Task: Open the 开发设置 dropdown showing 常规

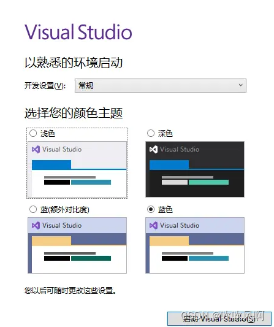Action: (x=161, y=85)
